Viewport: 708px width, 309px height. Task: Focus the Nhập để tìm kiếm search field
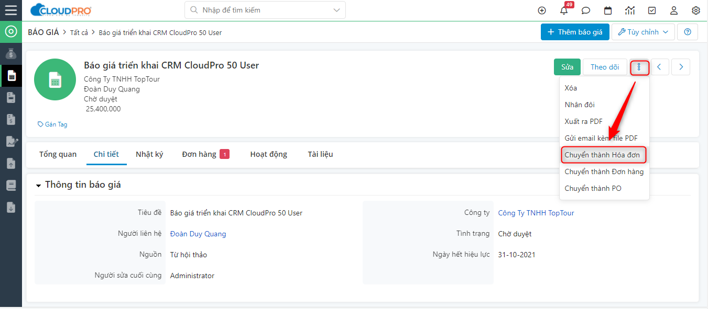(265, 10)
